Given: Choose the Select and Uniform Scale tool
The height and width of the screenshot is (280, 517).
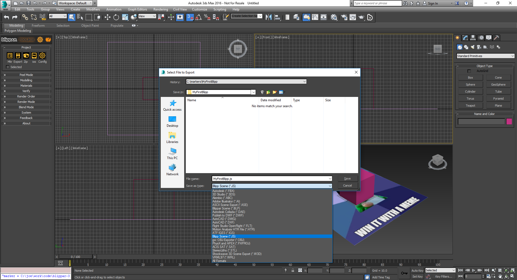Looking at the screenshot, I should 125,17.
